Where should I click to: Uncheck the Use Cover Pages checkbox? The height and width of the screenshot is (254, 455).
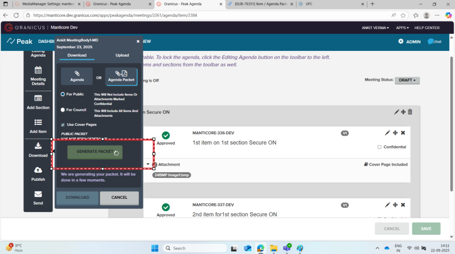coord(62,124)
